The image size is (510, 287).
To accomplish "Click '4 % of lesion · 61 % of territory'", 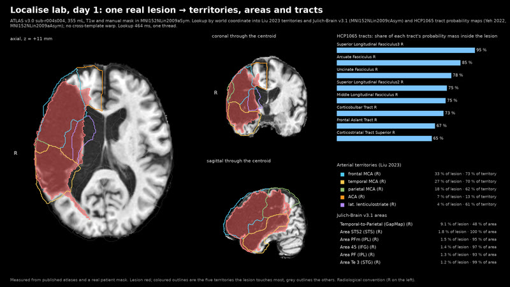I will 467,205.
